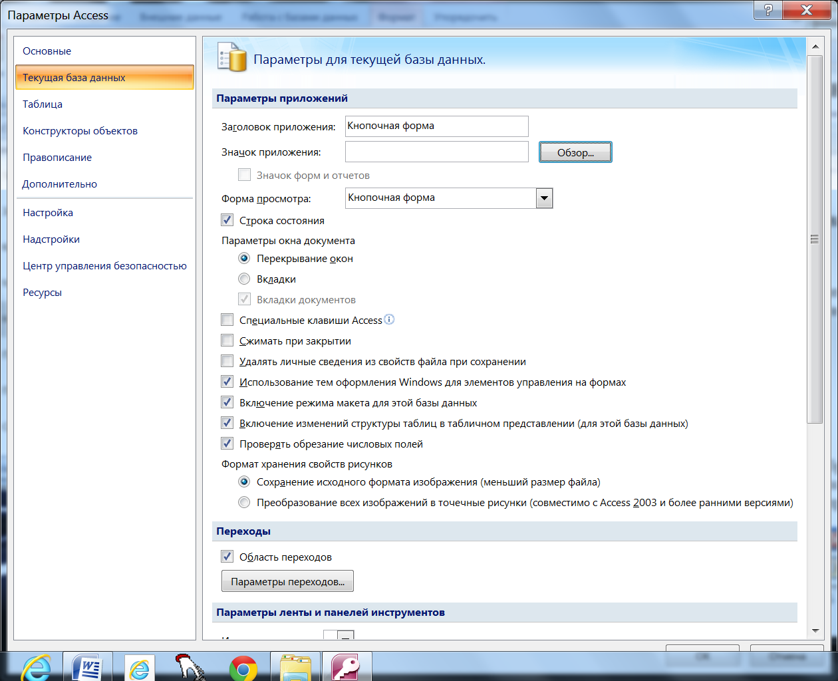Open Google Chrome from the taskbar

pos(243,668)
